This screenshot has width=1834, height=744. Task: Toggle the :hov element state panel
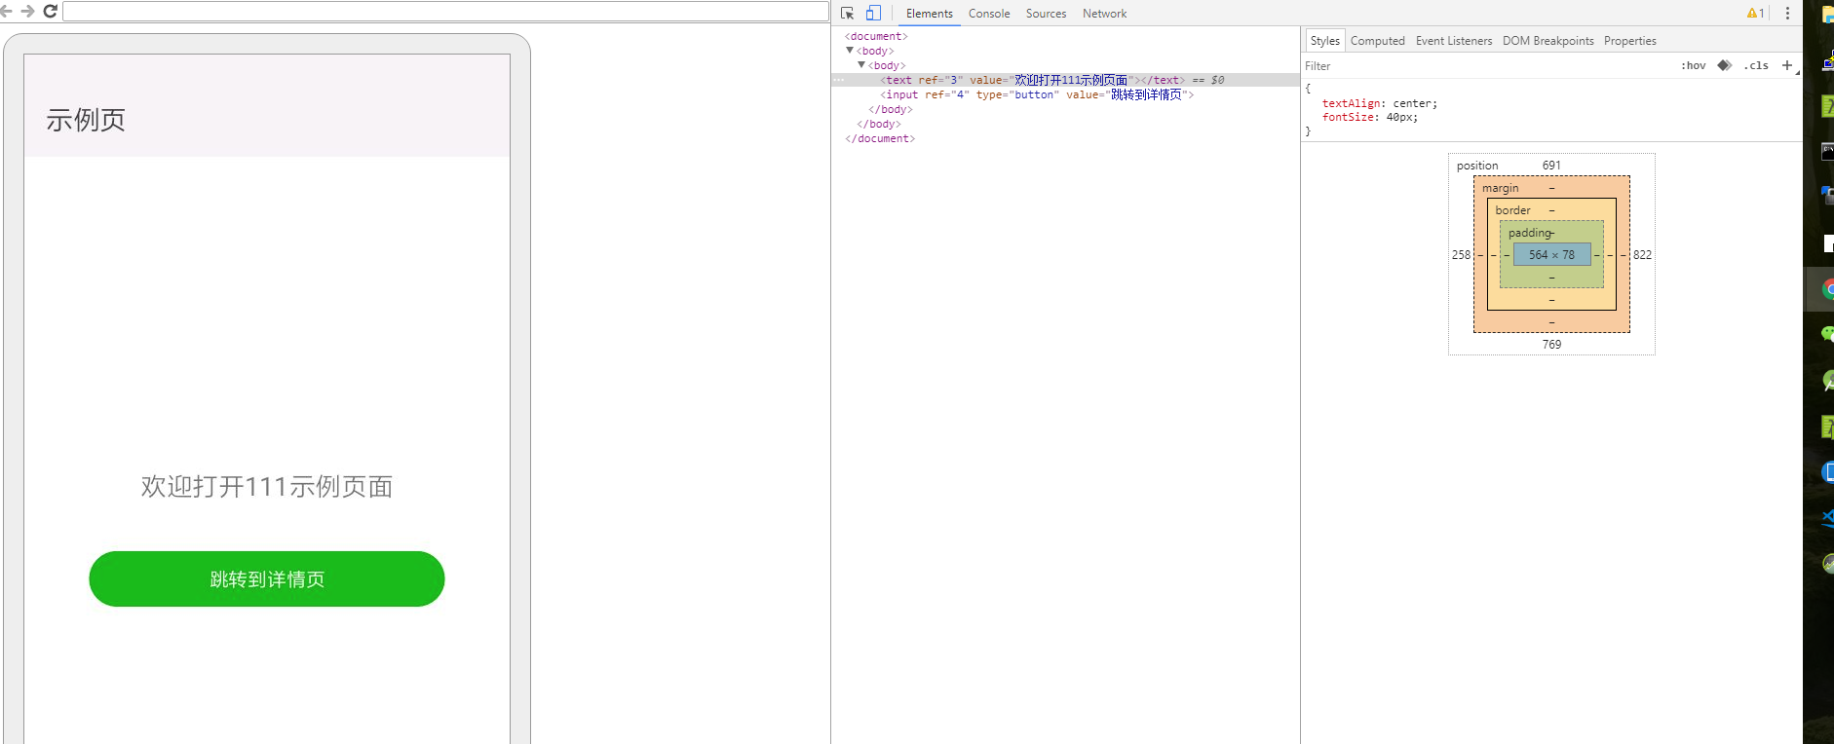coord(1694,65)
